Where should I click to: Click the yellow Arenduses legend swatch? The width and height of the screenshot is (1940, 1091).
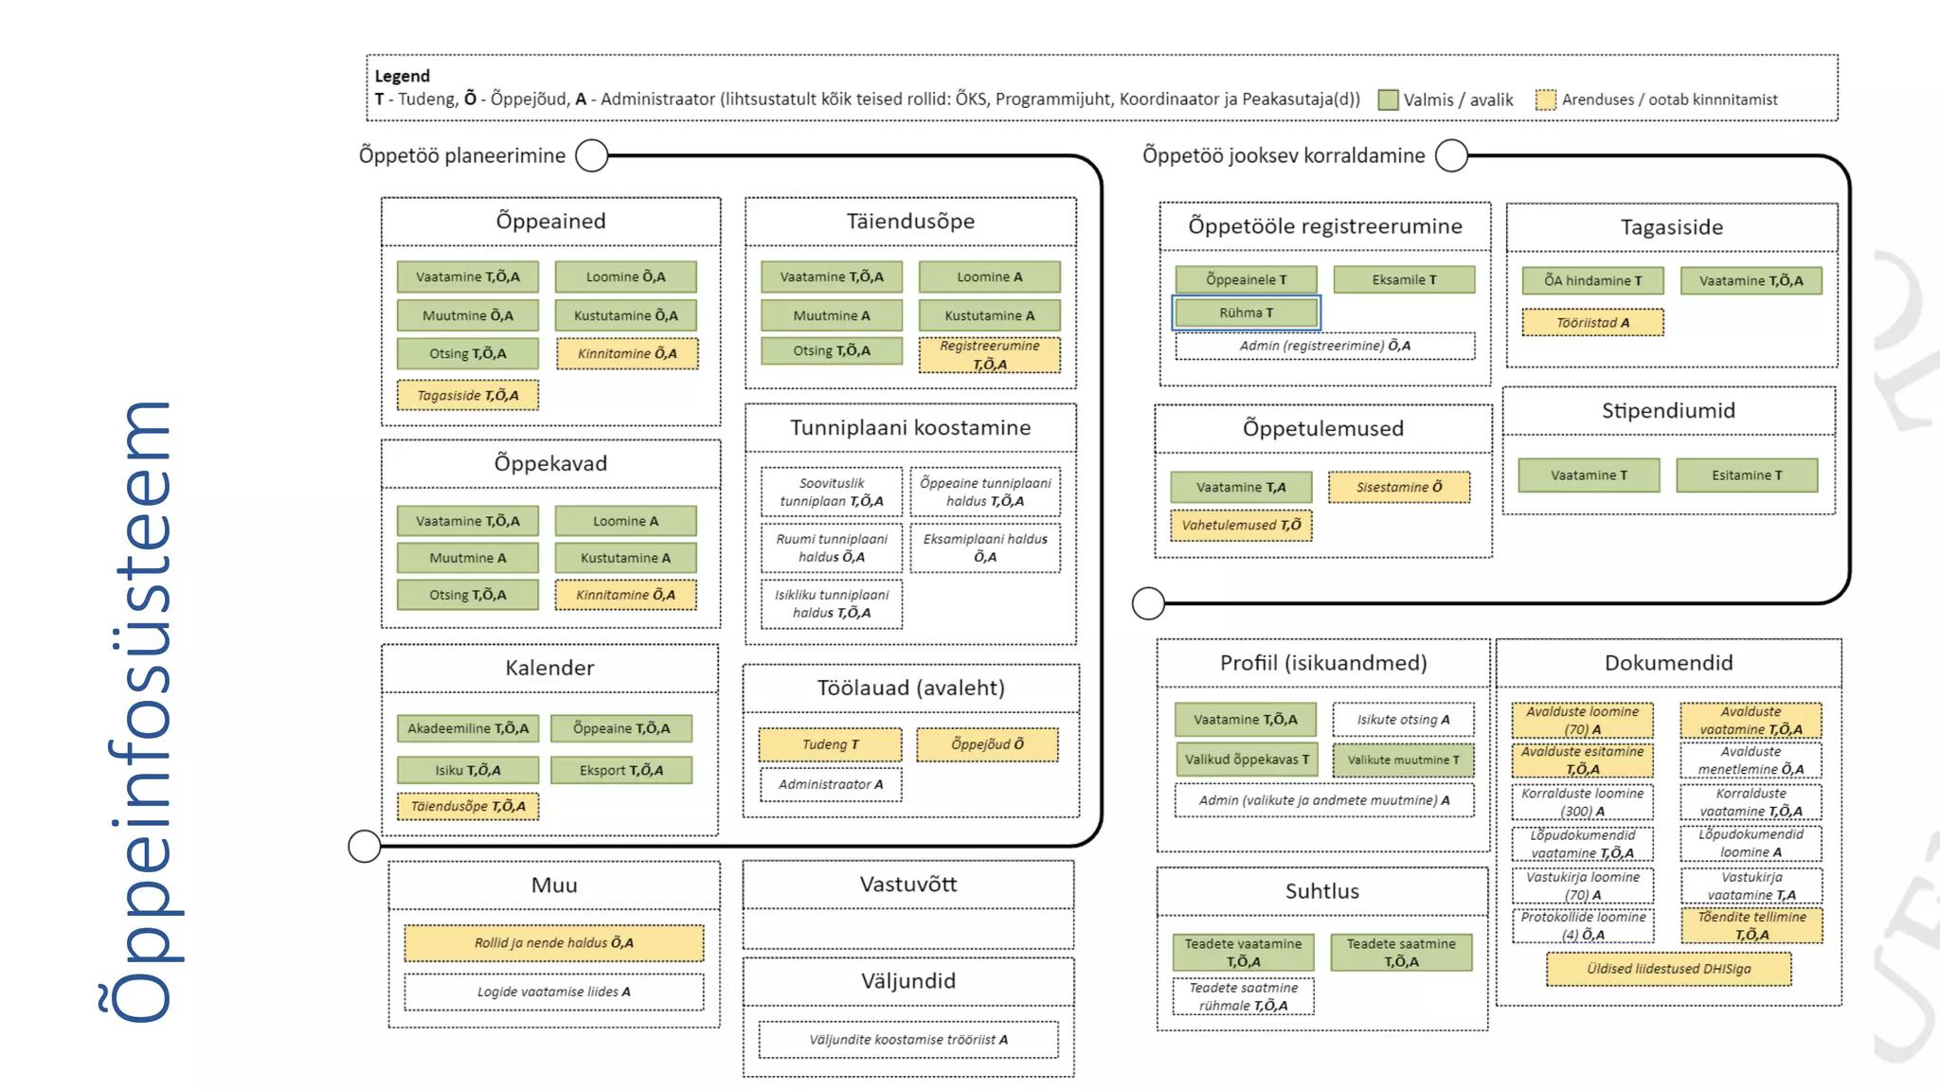pyautogui.click(x=1545, y=100)
